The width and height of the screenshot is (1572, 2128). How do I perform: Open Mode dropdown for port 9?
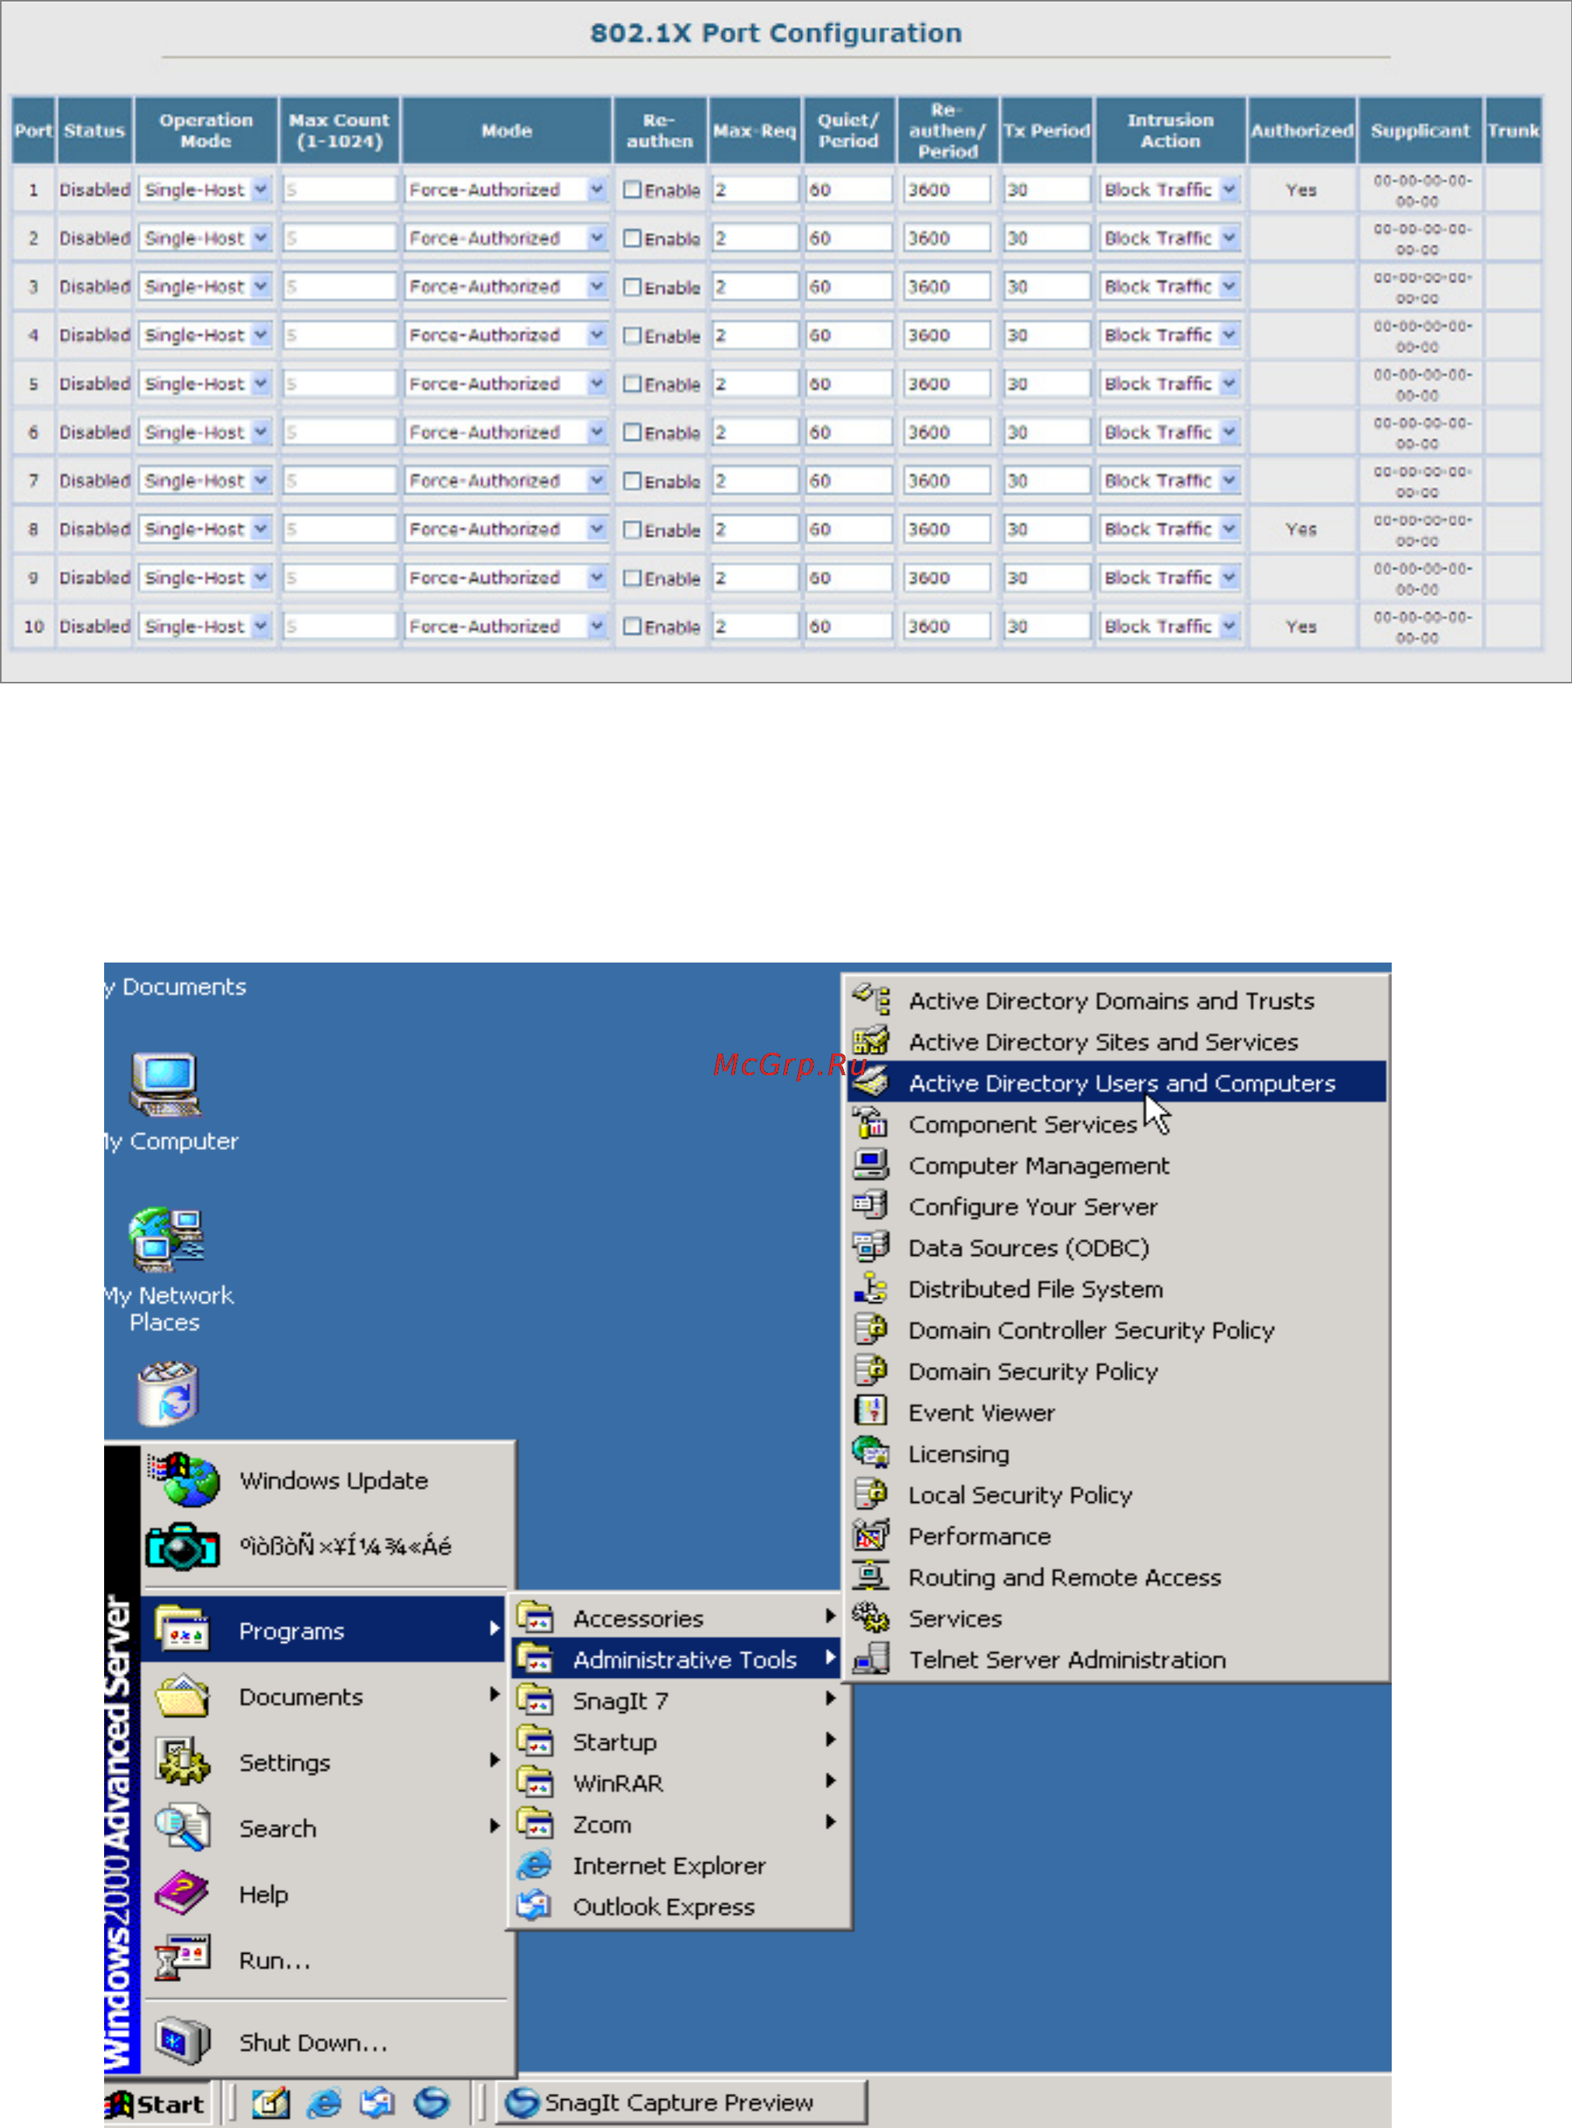pyautogui.click(x=506, y=578)
